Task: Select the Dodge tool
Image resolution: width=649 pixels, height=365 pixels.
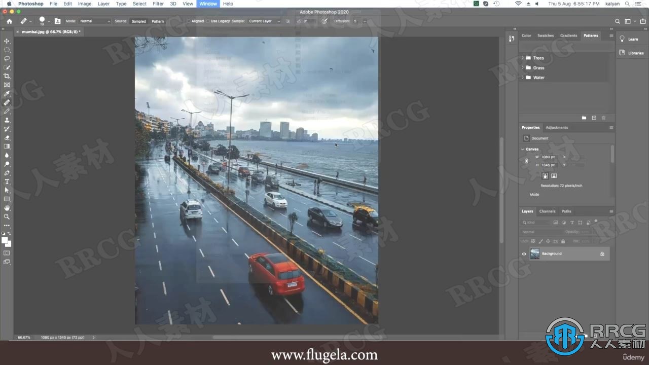Action: coord(7,164)
